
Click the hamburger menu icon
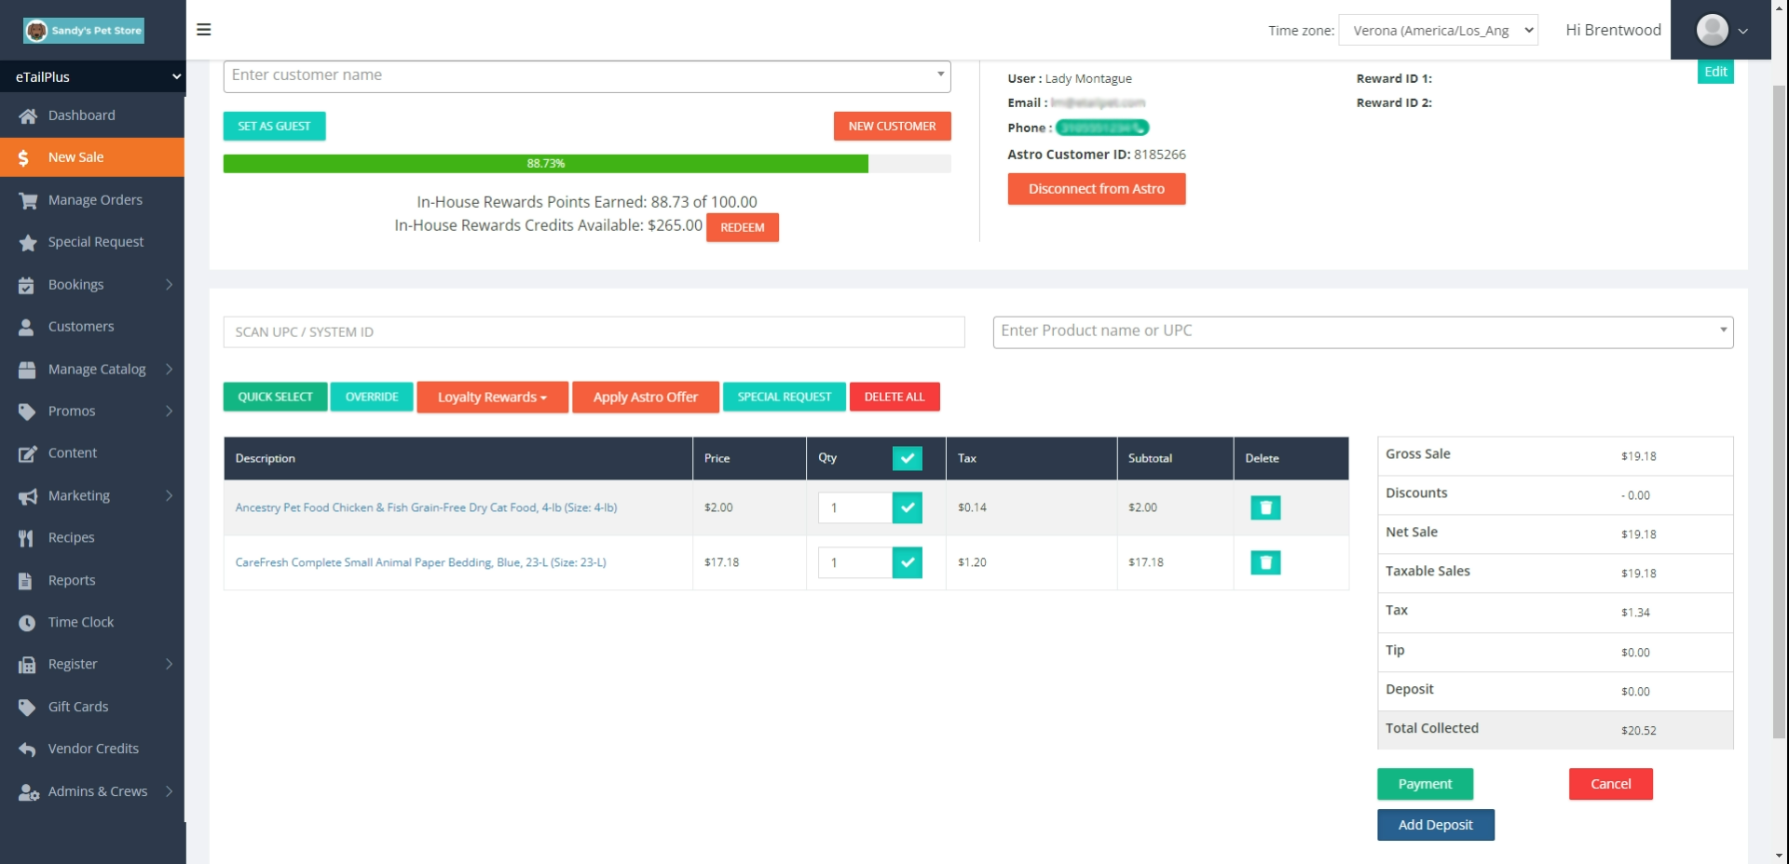click(x=202, y=30)
